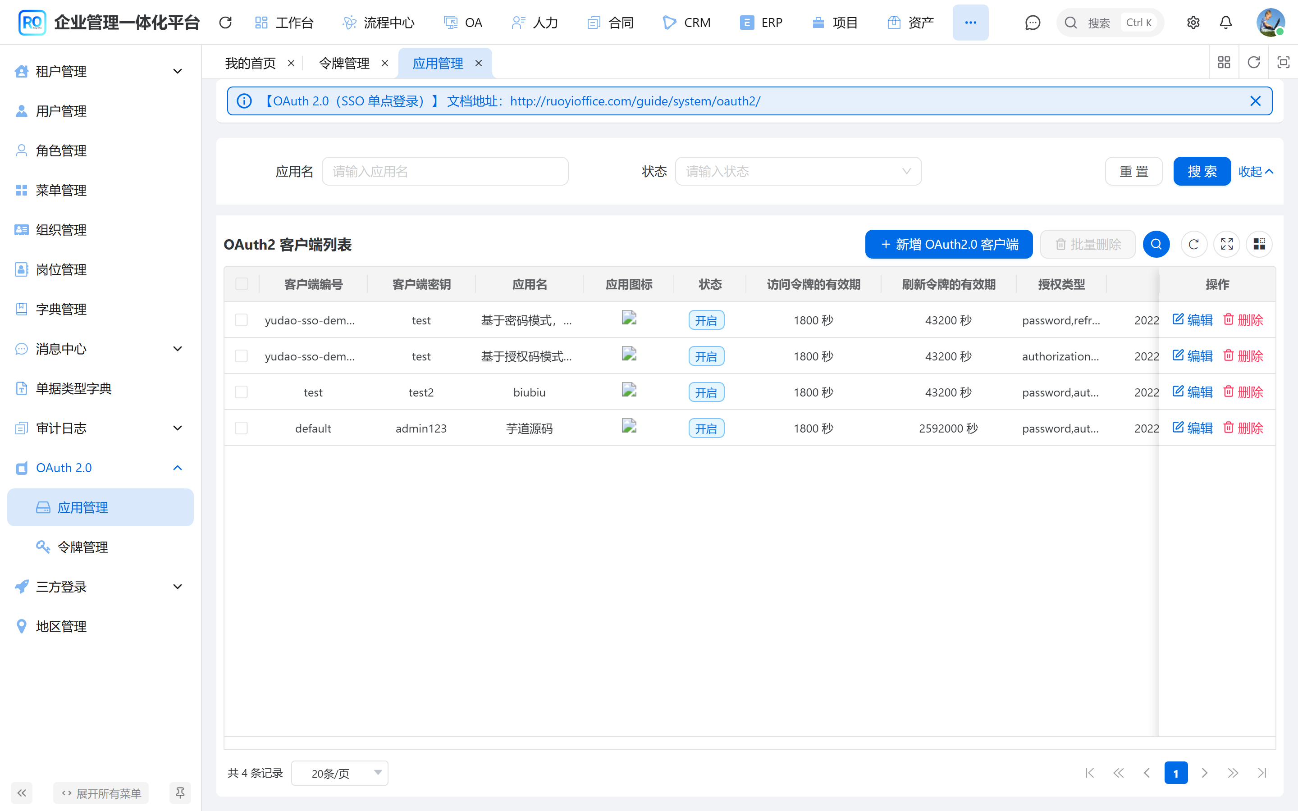Open the 工作台 top menu
The image size is (1298, 811).
coord(284,23)
